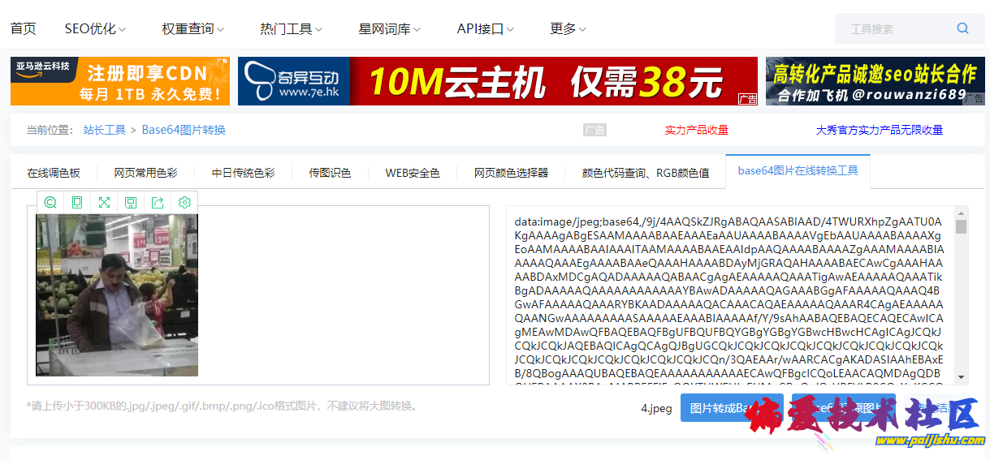Click the fullscreen expand icon in image toolbar

pos(104,202)
